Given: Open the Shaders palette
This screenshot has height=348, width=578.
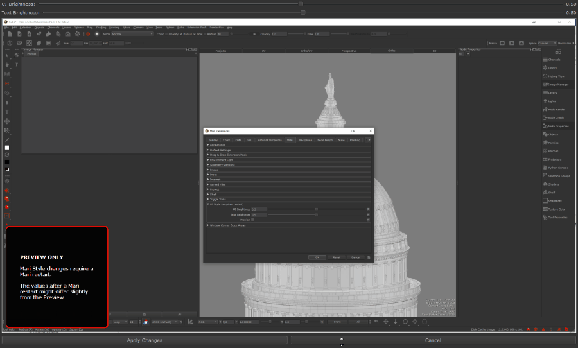Looking at the screenshot, I should point(553,184).
